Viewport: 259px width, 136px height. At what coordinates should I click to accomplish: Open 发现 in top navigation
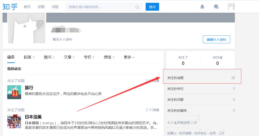pos(41,7)
